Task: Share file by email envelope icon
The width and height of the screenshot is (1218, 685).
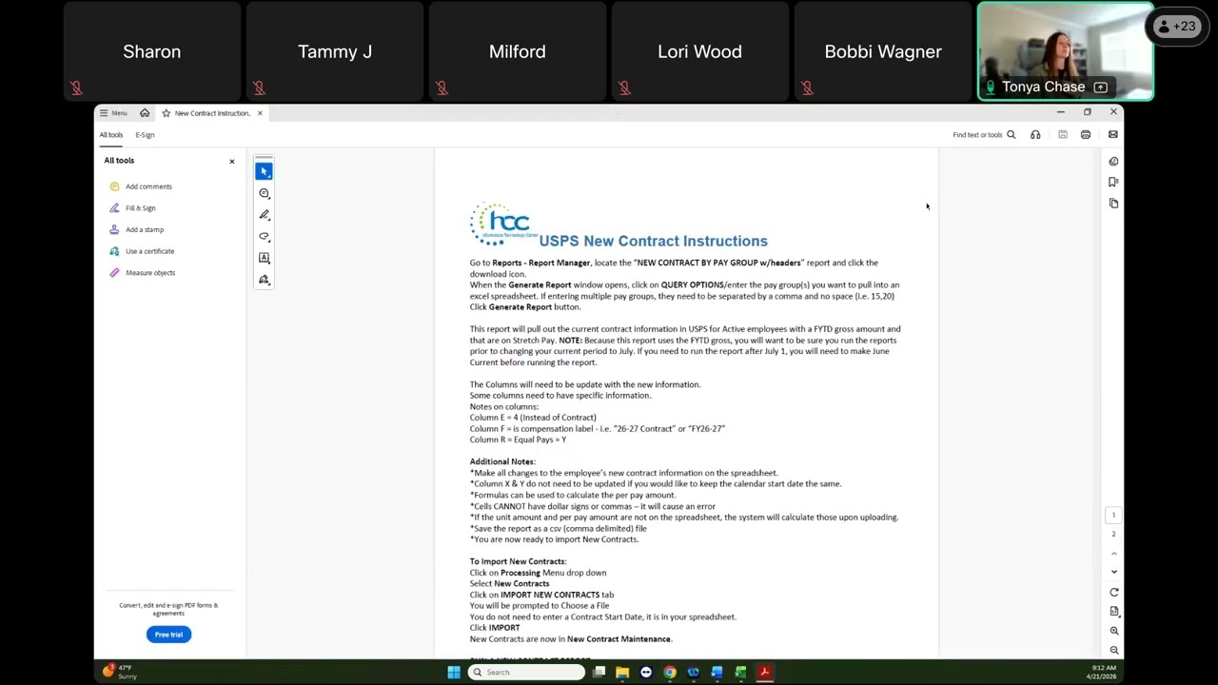Action: [1113, 135]
